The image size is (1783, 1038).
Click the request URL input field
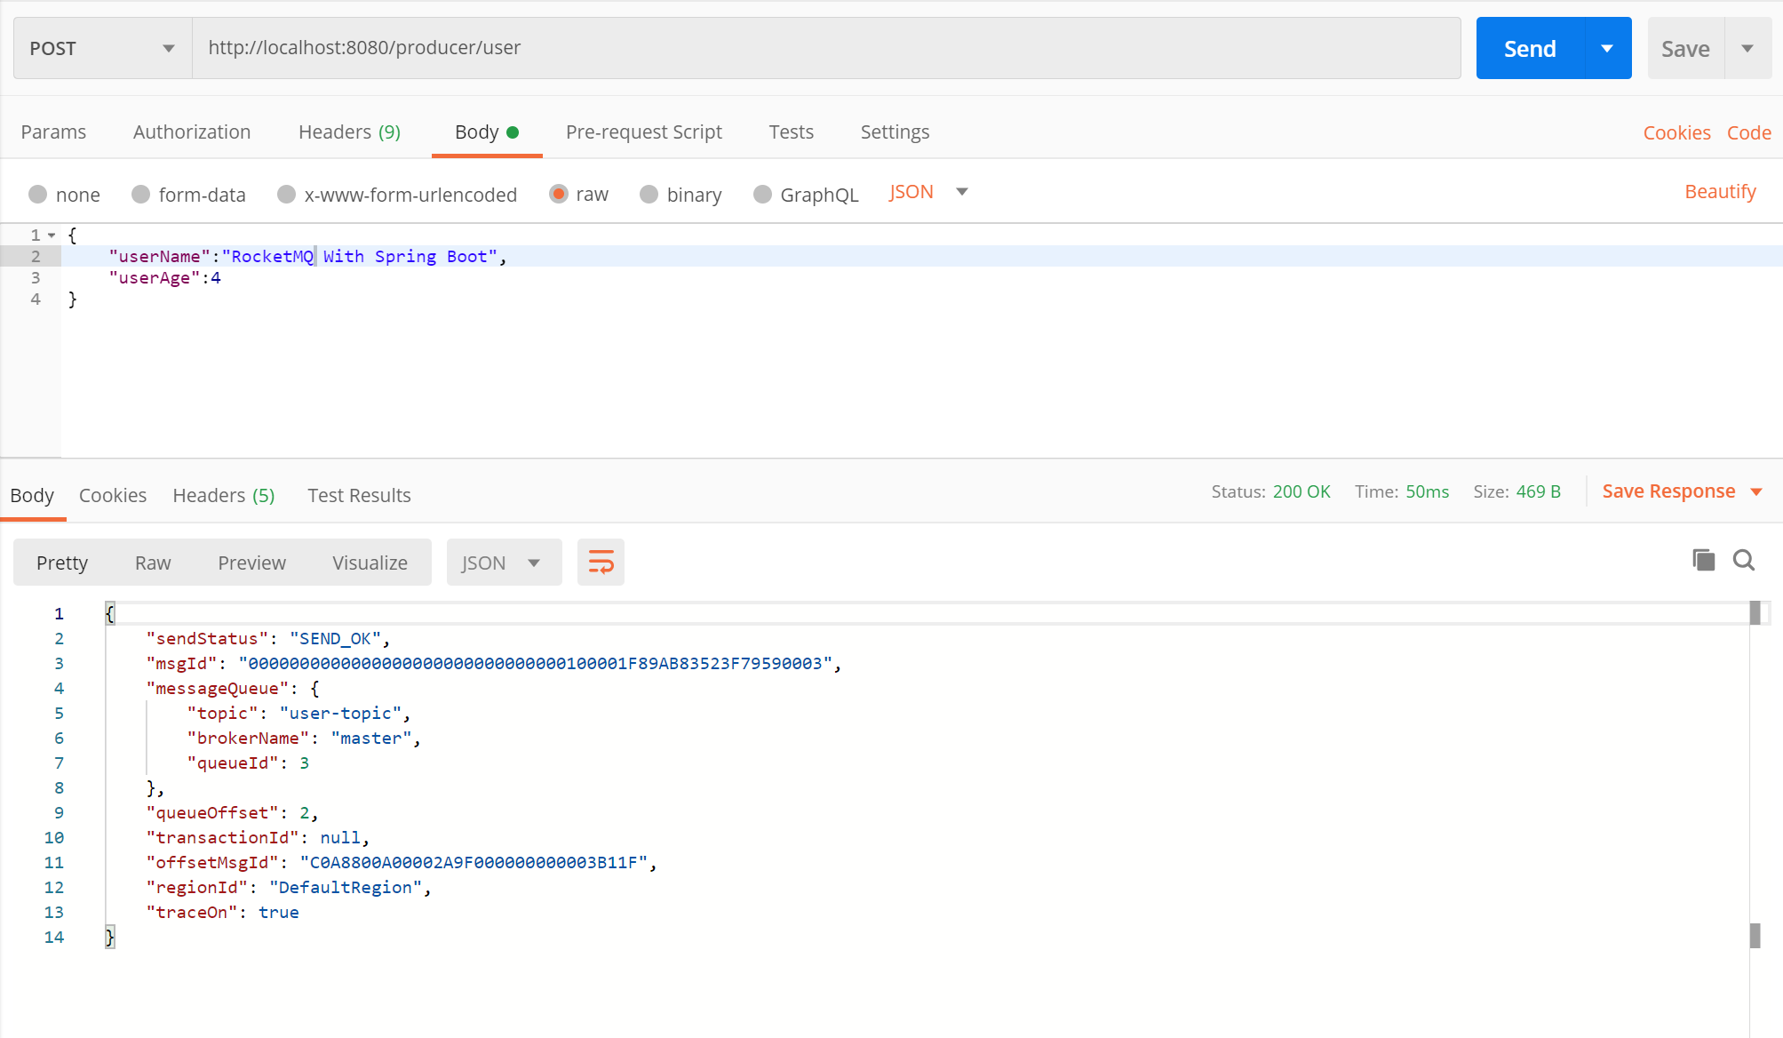pos(826,48)
